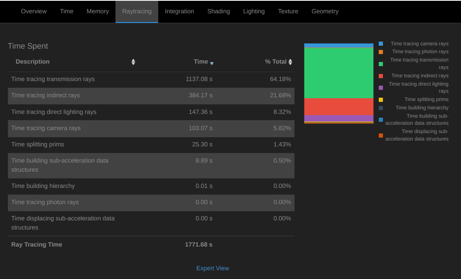
Task: Open the Overview tab
Action: point(34,12)
